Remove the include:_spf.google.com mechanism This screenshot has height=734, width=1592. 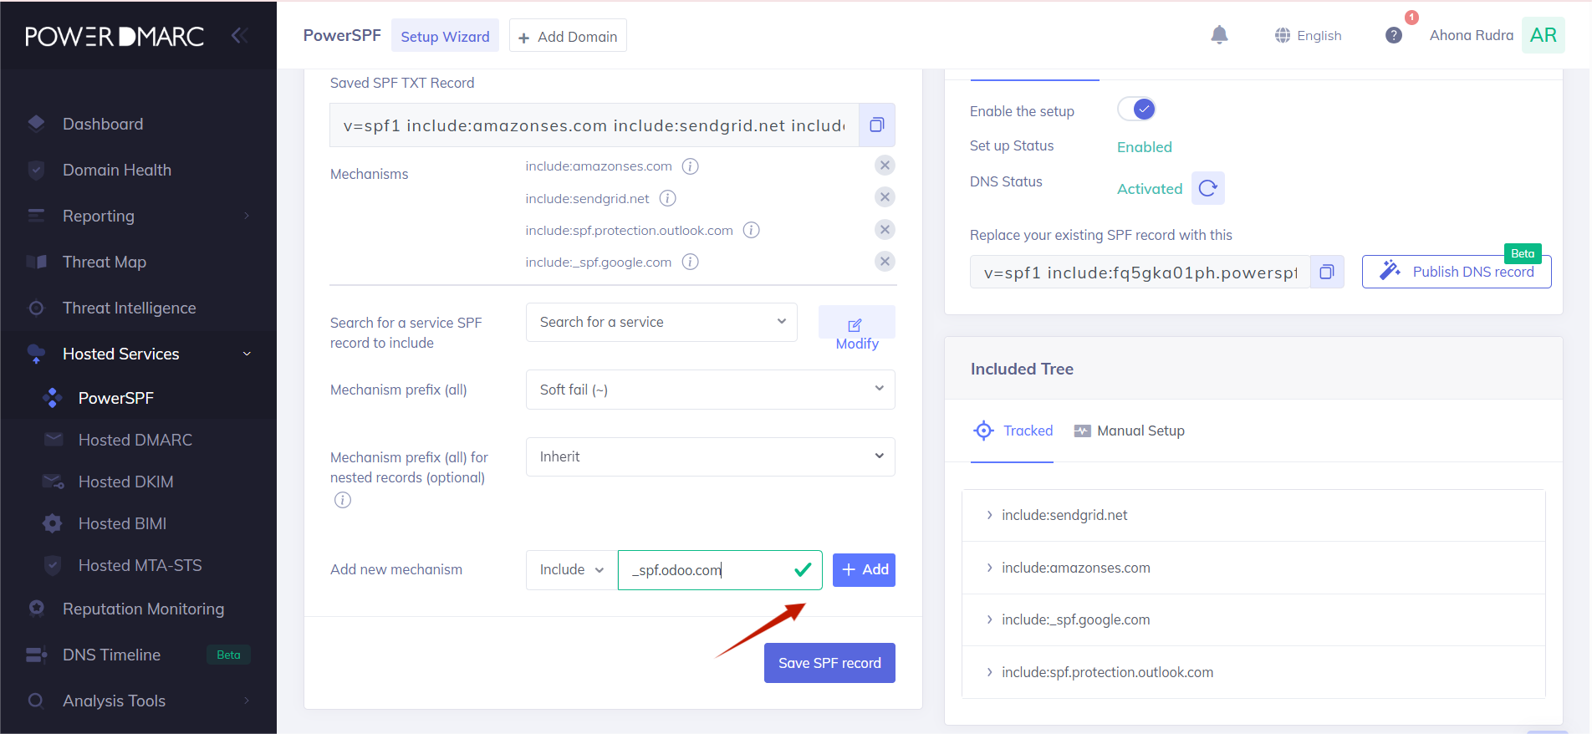[884, 262]
